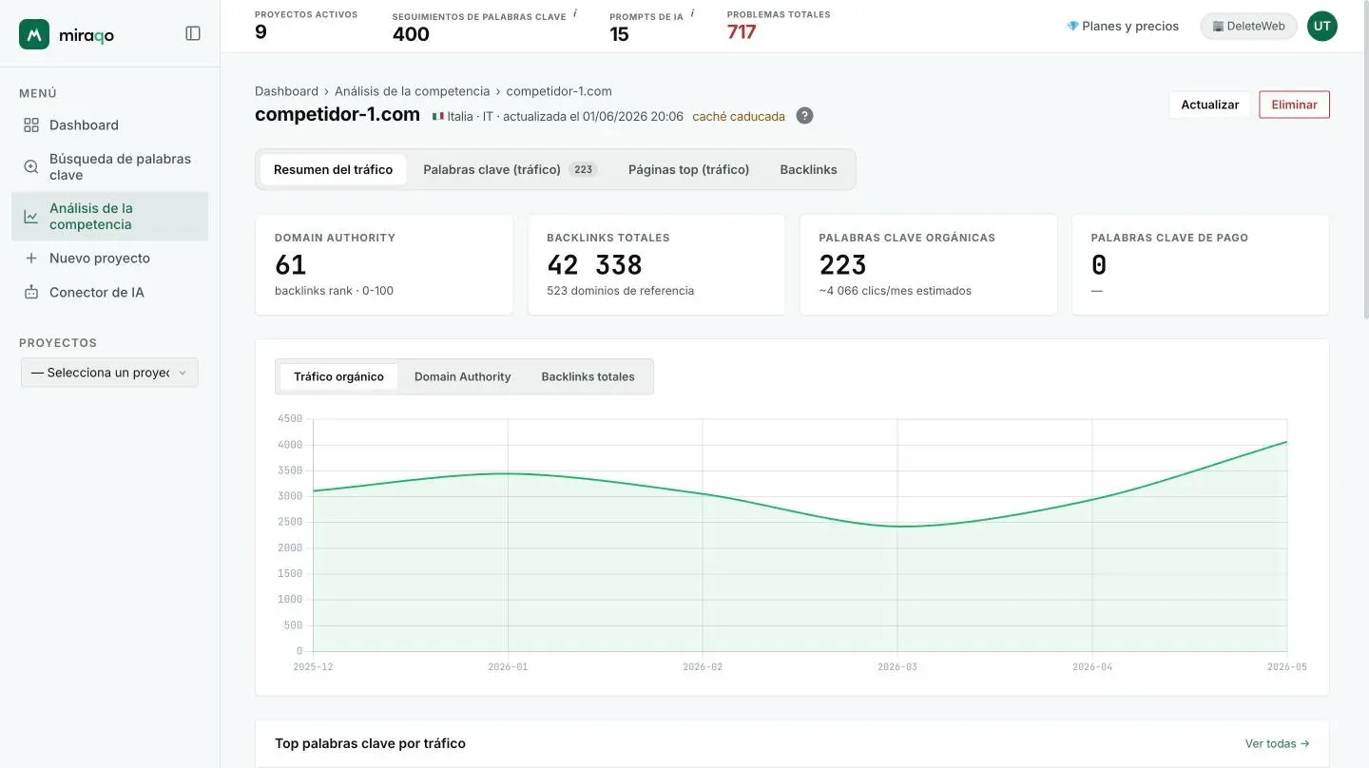Click the Palabras clave orgánicas value 223

tap(842, 264)
